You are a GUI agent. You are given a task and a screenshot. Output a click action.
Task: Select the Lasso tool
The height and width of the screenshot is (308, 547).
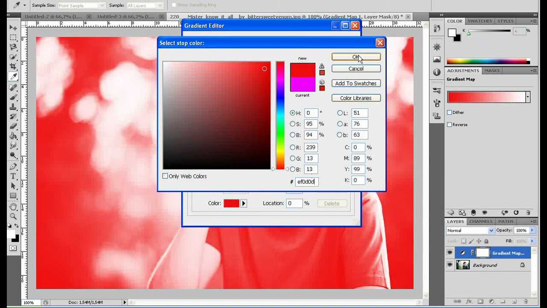click(13, 47)
